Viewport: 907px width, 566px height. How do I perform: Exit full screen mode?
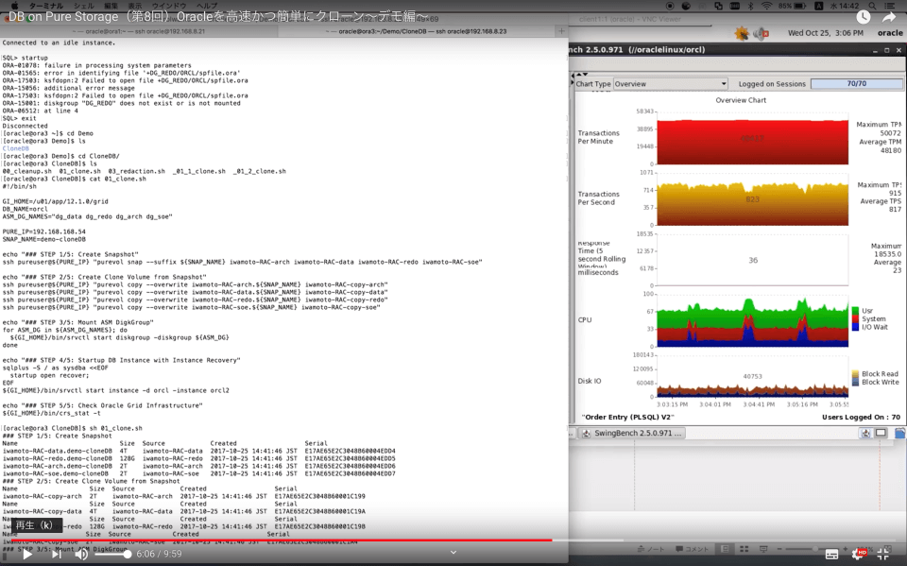883,554
